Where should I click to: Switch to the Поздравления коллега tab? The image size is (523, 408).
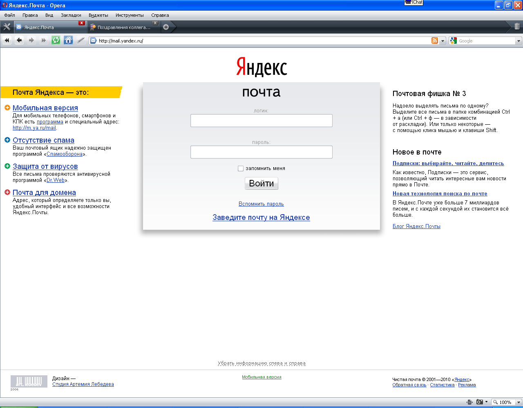[x=124, y=27]
